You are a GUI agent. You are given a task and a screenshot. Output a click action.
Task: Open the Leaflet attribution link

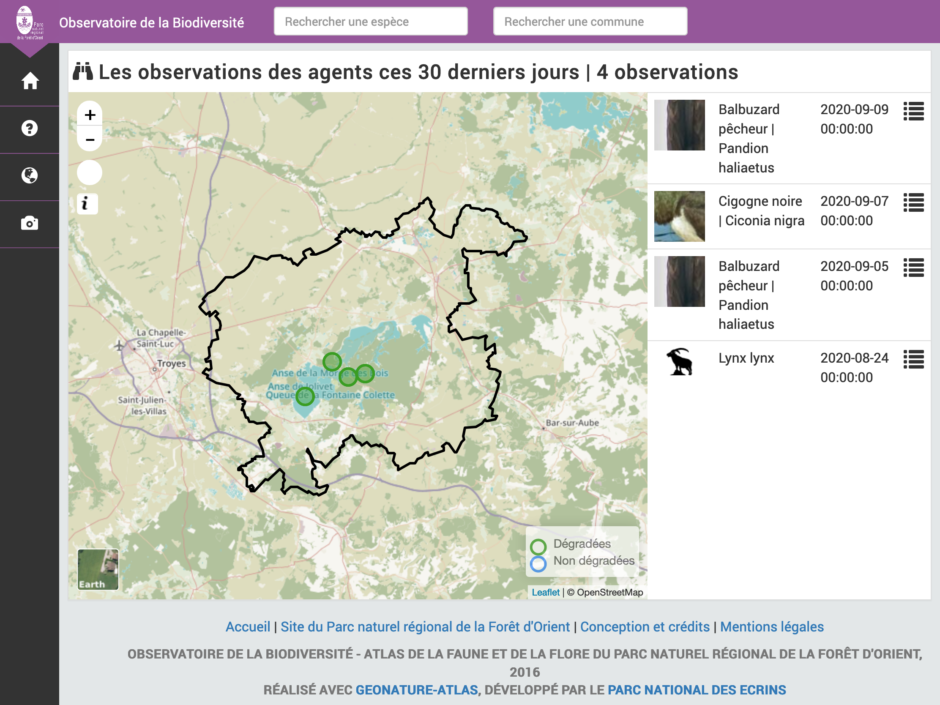point(546,593)
